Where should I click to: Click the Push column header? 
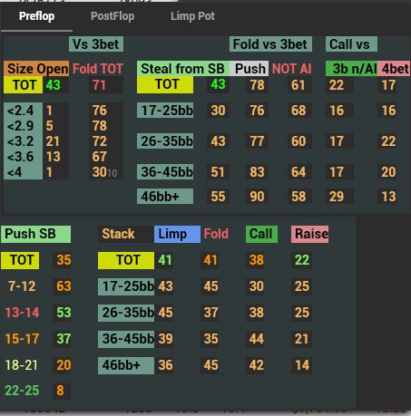pos(250,69)
